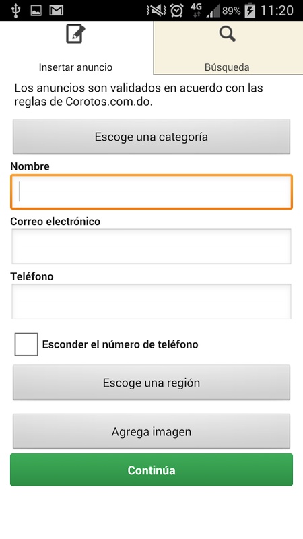
Task: Switch to the Búsqueda tab
Action: [228, 47]
